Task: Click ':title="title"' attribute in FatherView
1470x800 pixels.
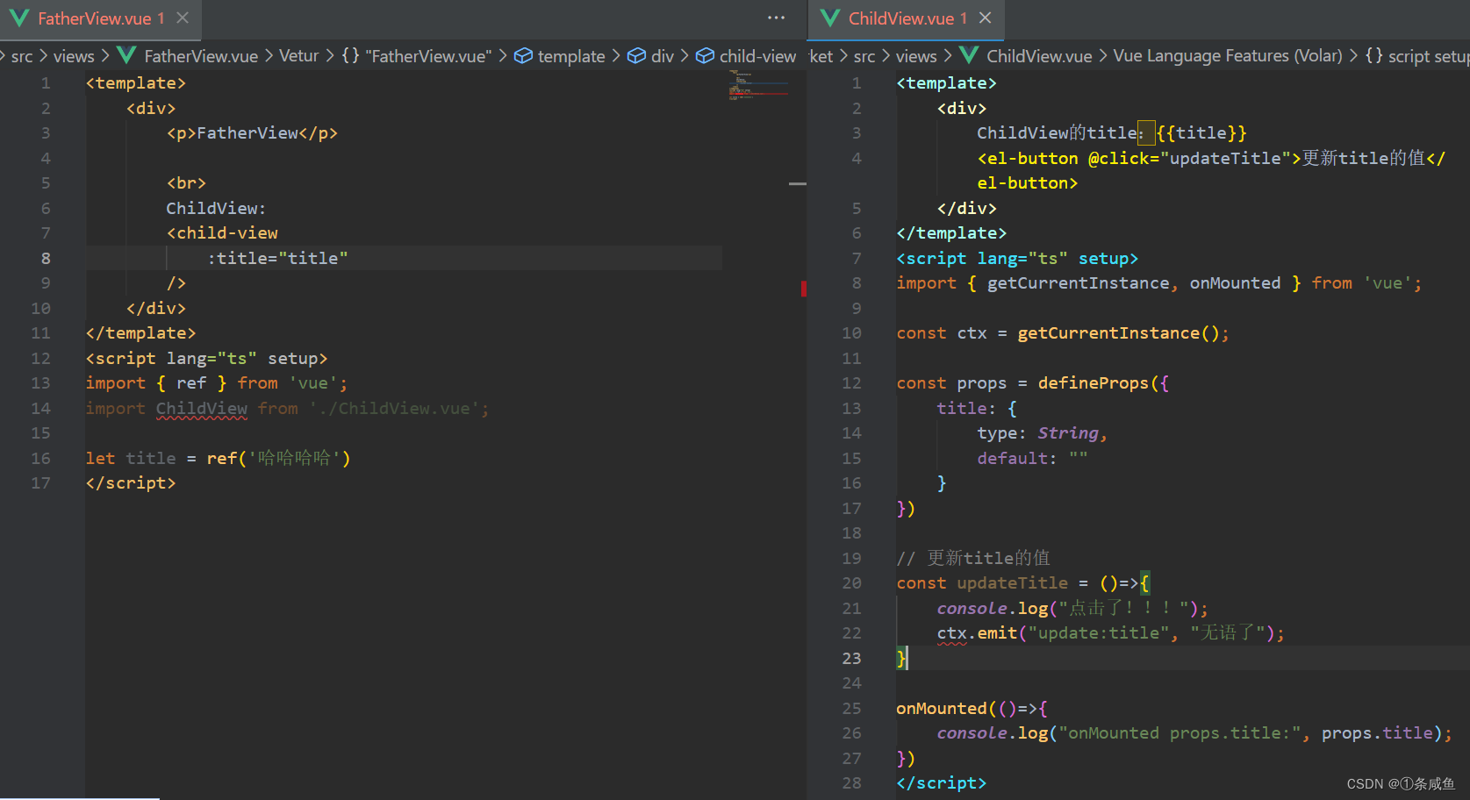Action: pyautogui.click(x=277, y=258)
